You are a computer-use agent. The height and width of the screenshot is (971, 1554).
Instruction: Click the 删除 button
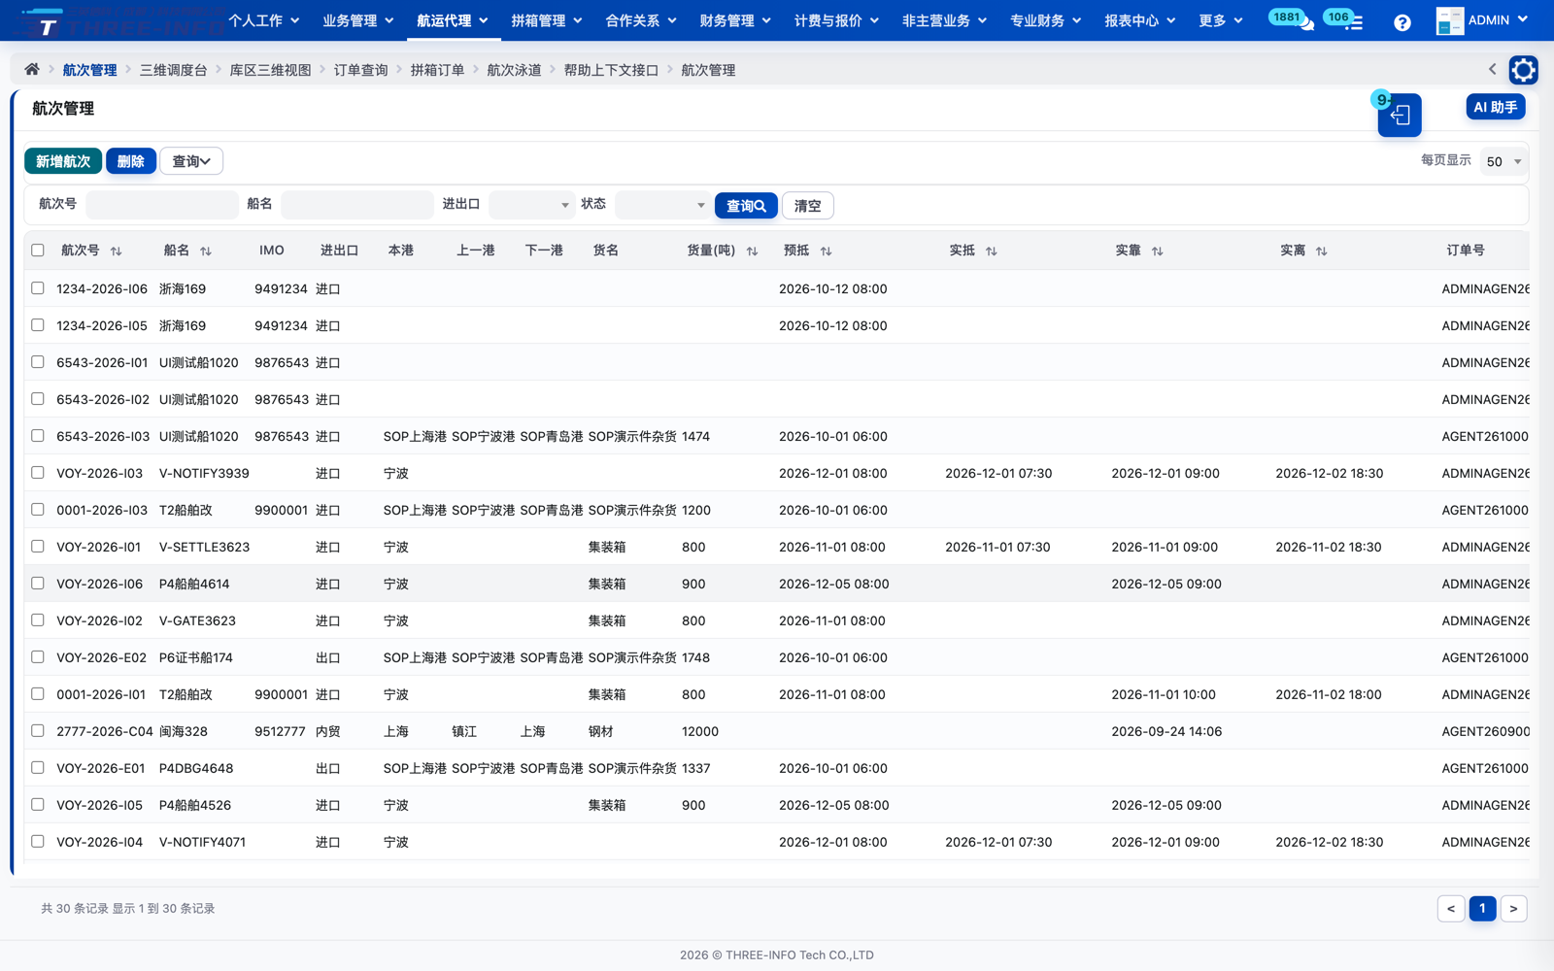(x=131, y=161)
